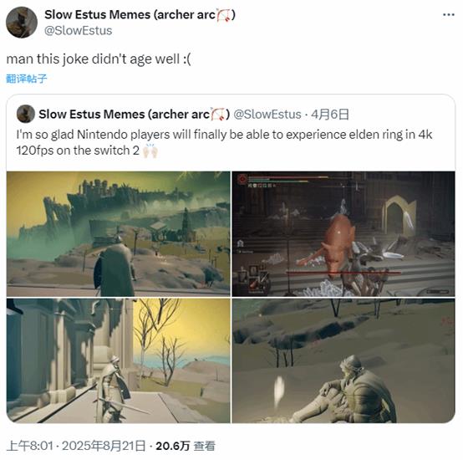Click the 20.6万 查看 view count

186,446
